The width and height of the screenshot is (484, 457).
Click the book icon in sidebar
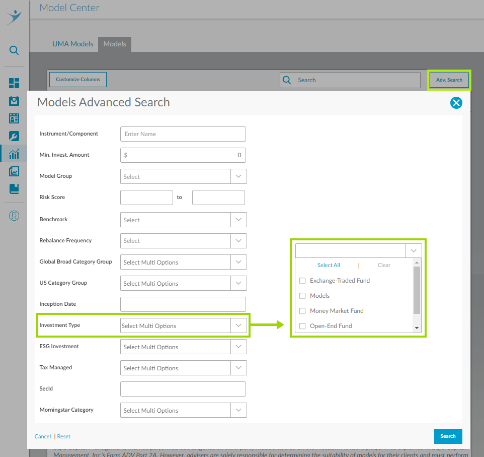click(x=14, y=189)
